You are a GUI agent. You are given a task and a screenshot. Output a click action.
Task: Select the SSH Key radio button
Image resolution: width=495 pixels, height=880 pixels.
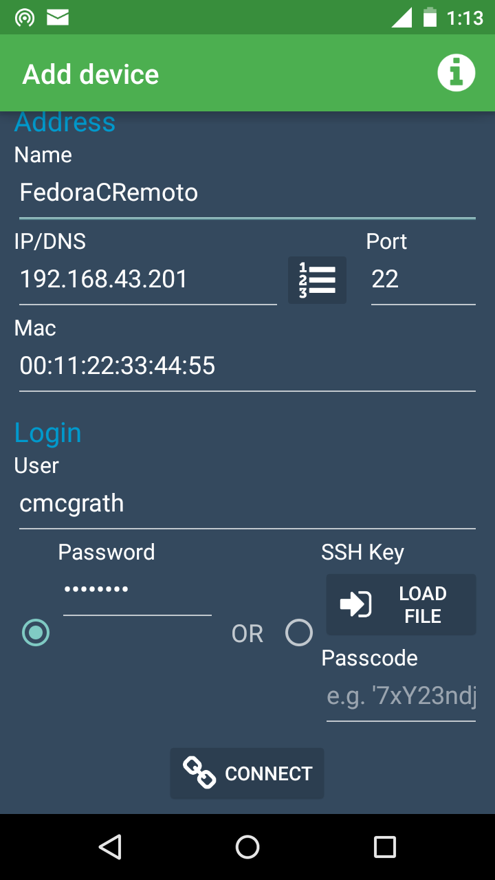coord(299,632)
